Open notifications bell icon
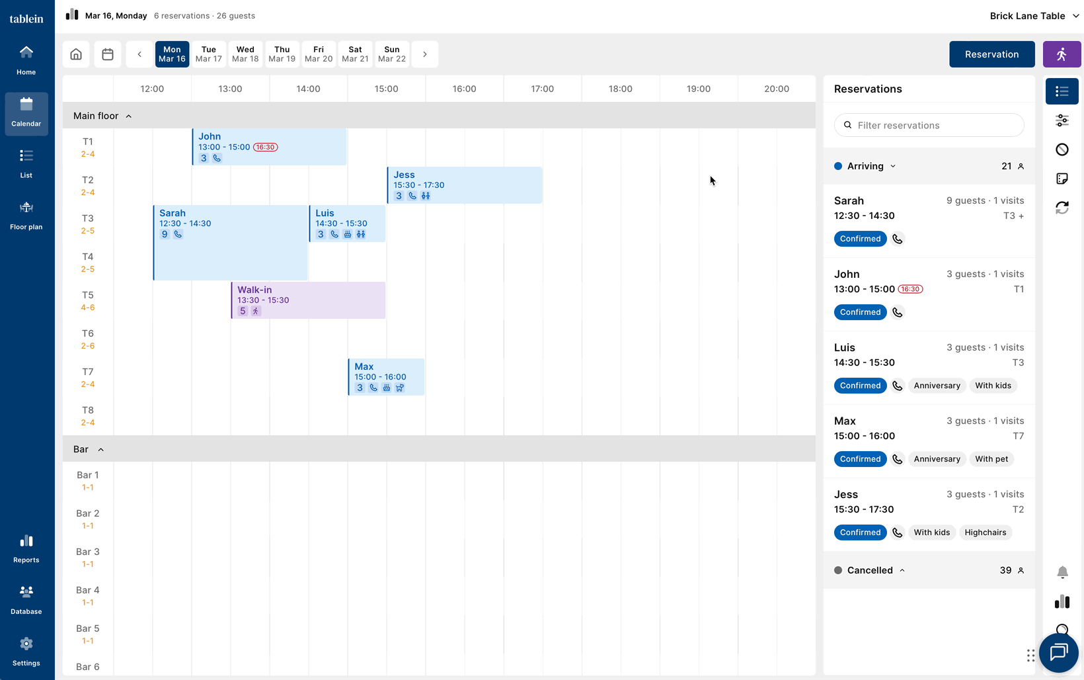The height and width of the screenshot is (680, 1084). click(1062, 572)
